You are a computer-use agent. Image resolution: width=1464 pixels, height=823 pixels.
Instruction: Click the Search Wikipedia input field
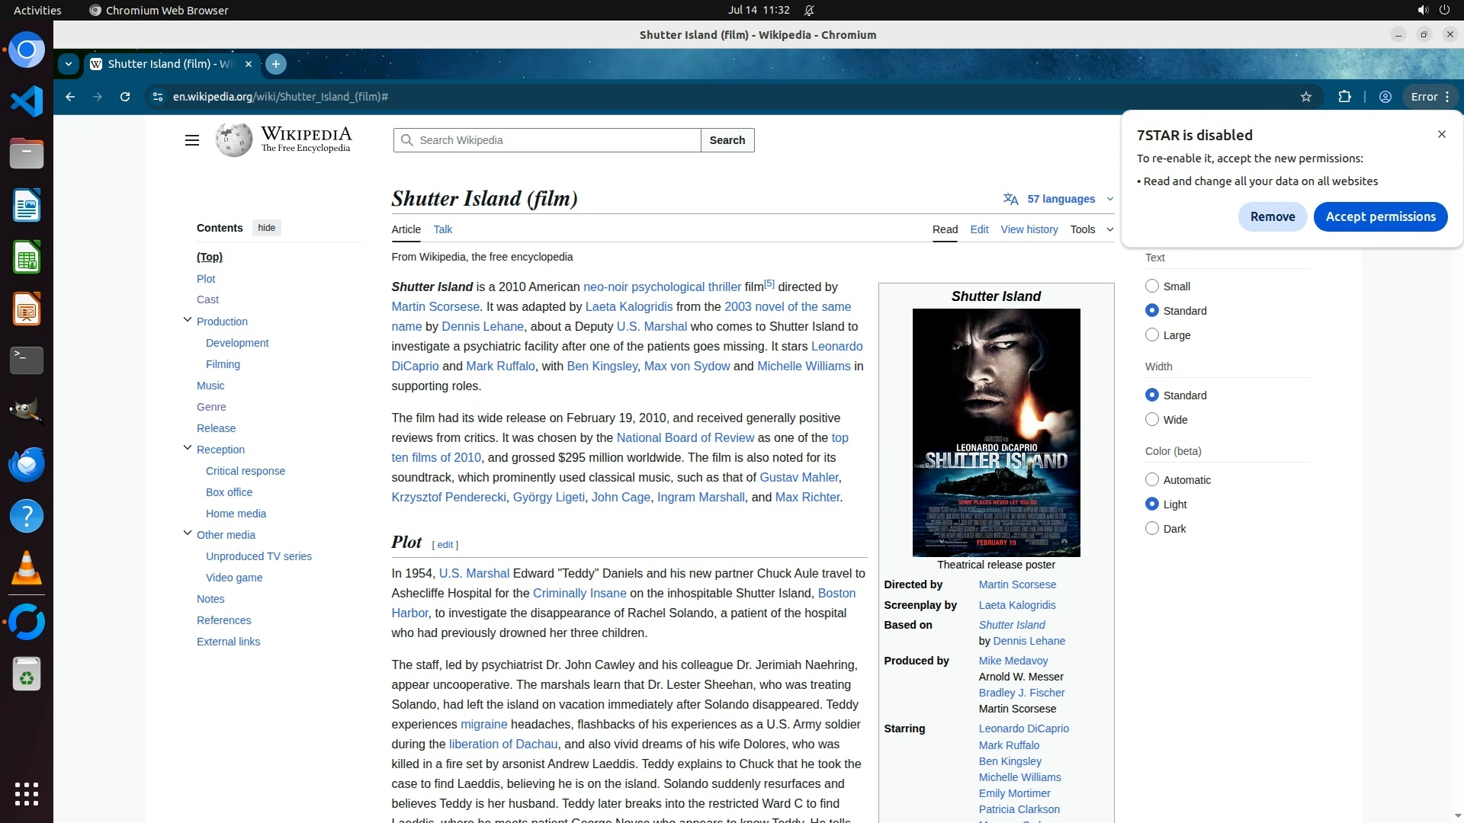pos(554,140)
